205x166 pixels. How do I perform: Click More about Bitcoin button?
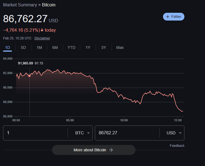tap(94, 150)
